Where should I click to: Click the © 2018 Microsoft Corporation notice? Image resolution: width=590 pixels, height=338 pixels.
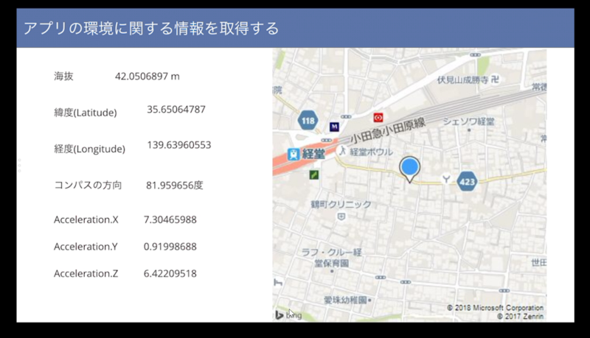coord(495,308)
